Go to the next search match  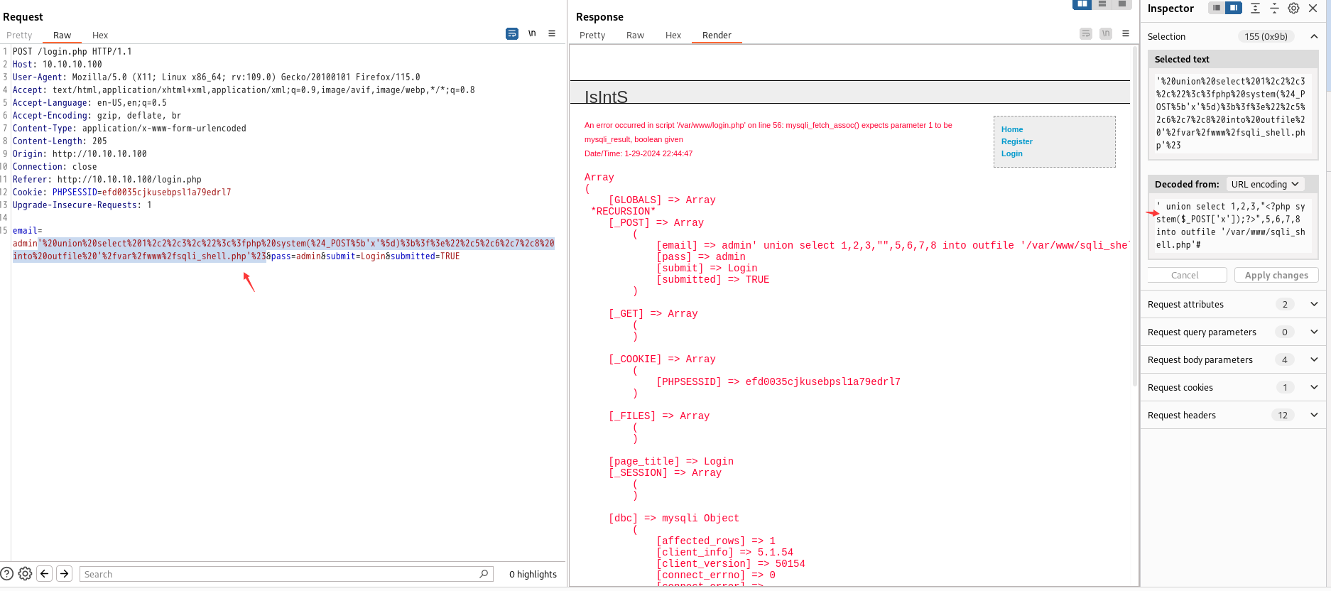[65, 574]
